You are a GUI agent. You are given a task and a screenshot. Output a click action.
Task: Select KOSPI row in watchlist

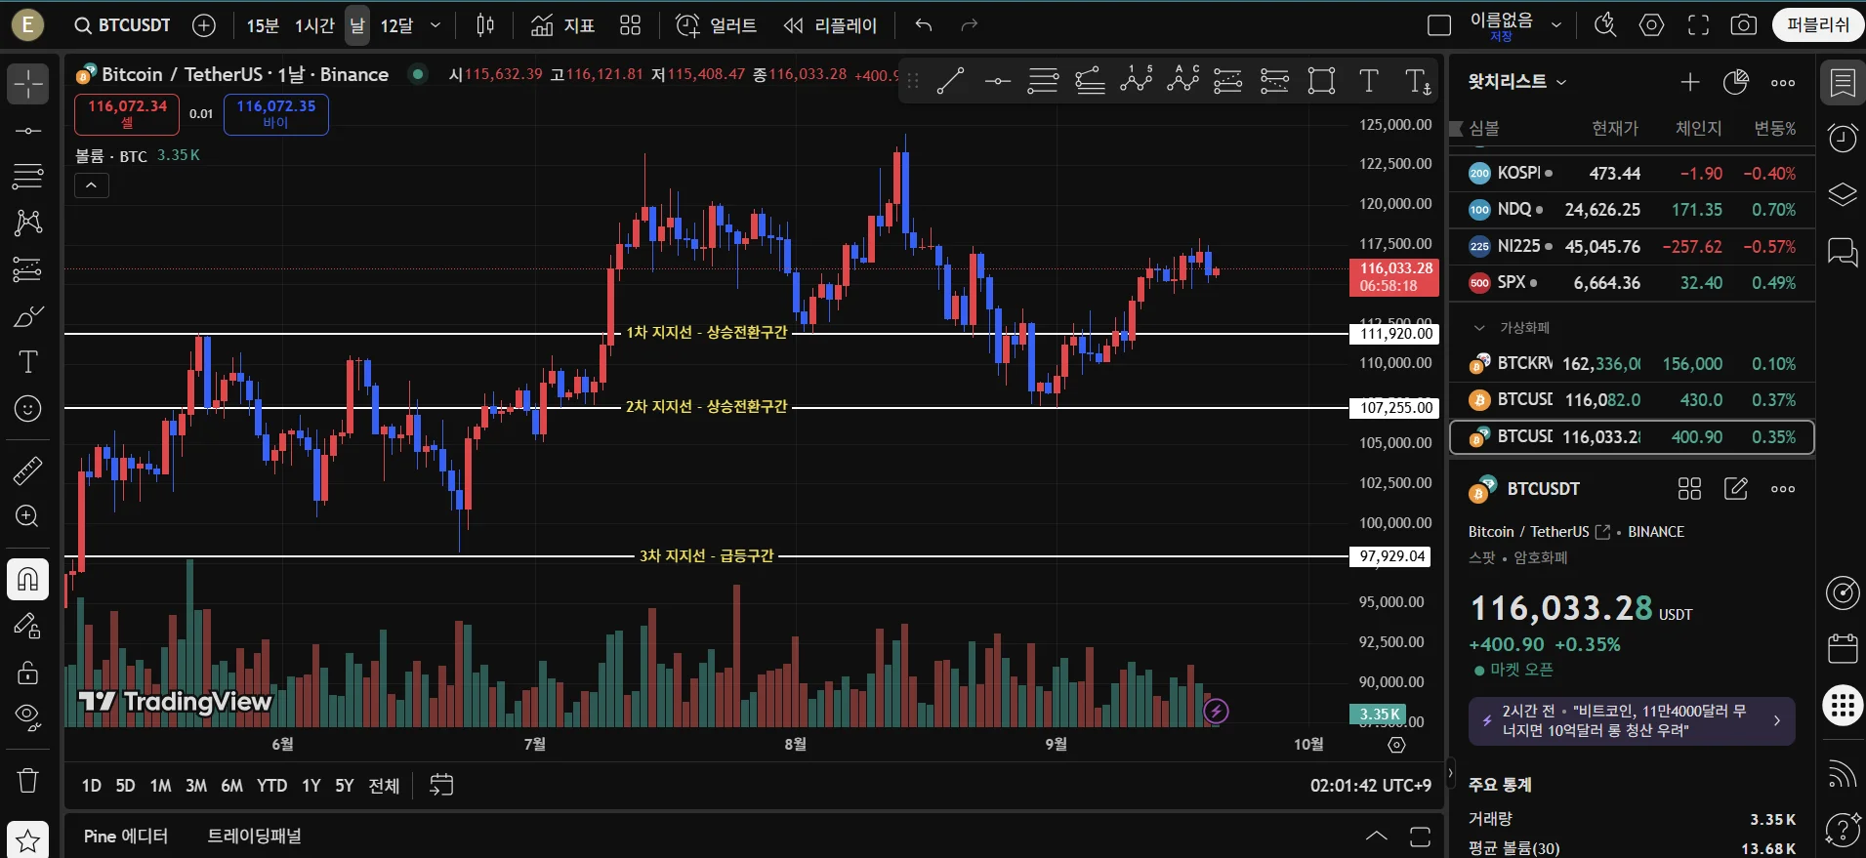click(1632, 173)
